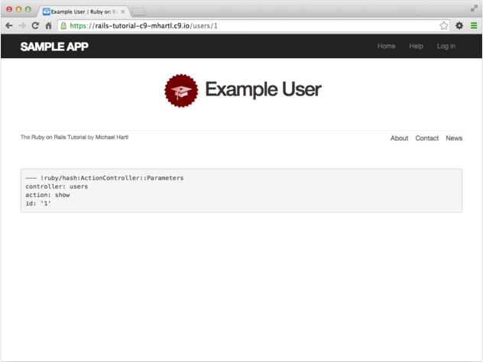This screenshot has width=483, height=362.
Task: Open the gear extension icon in toolbar
Action: coord(459,25)
